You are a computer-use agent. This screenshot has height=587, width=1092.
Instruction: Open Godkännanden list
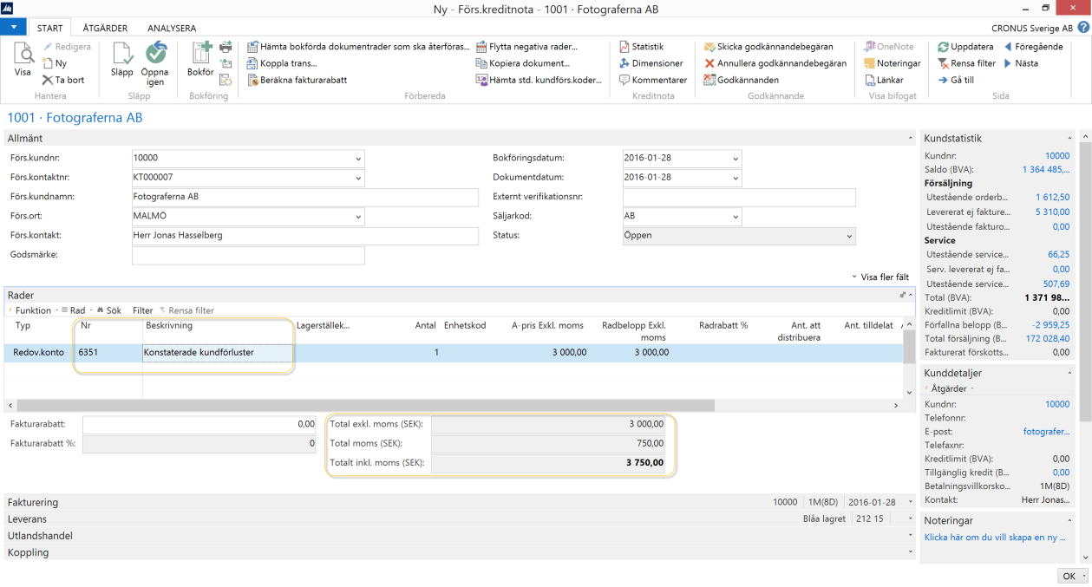[742, 80]
